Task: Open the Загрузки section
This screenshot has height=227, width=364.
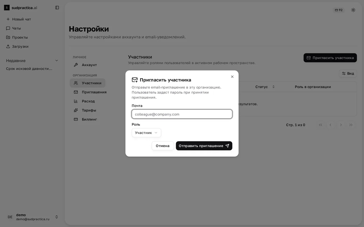Action: pos(17,46)
